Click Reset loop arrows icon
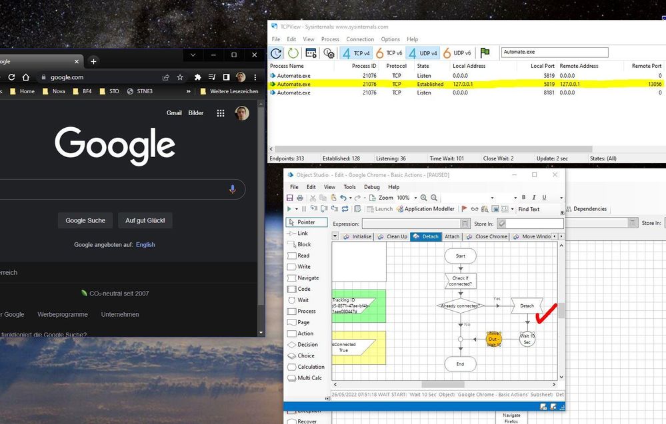Screen dimensions: 666x424 point(345,208)
